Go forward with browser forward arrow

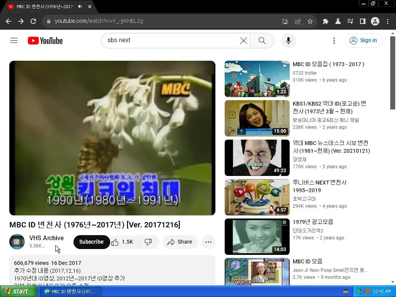[x=21, y=21]
